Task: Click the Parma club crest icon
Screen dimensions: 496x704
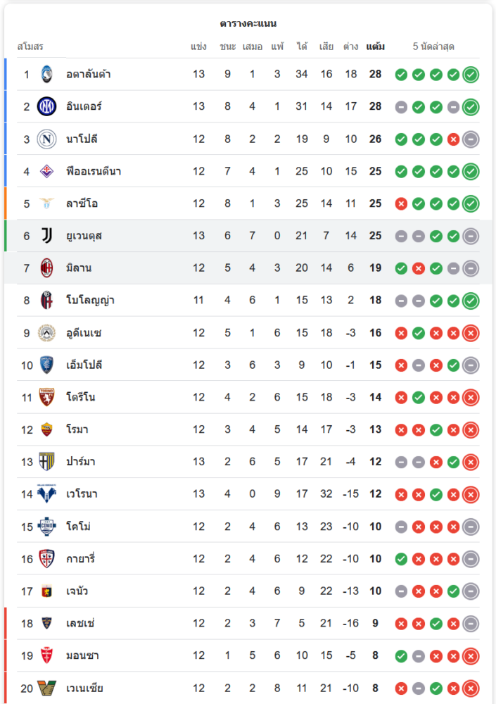Action: (46, 462)
